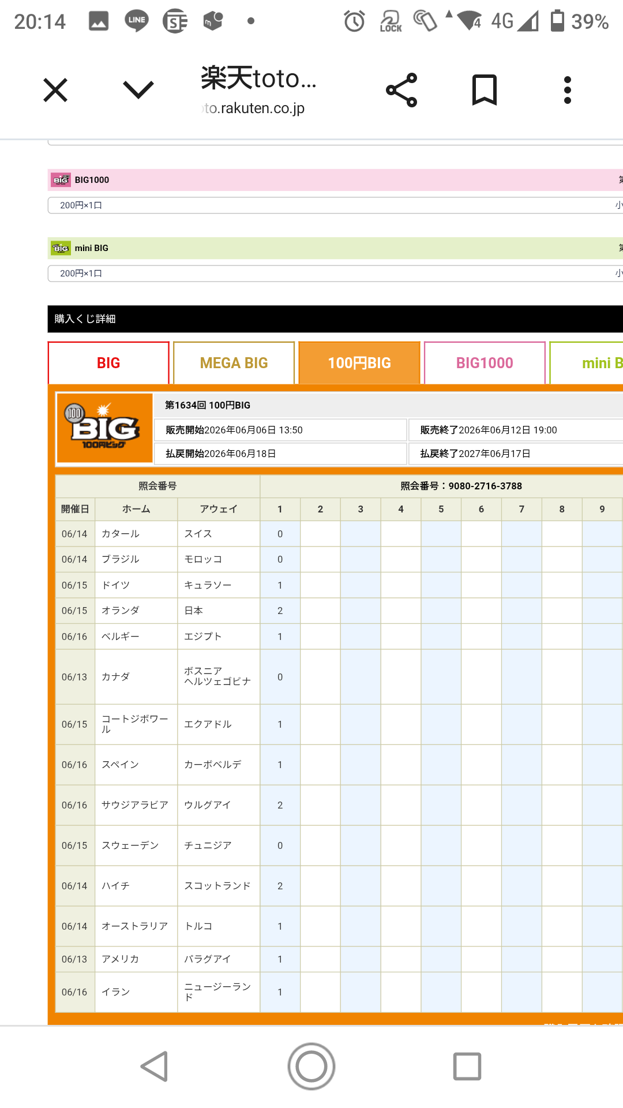Tap the alarm clock status icon
The height and width of the screenshot is (1108, 623).
pyautogui.click(x=354, y=21)
